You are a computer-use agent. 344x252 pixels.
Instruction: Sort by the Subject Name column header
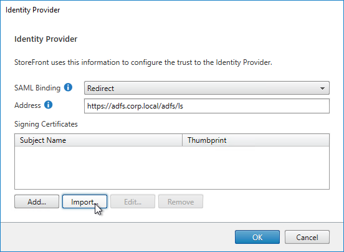pyautogui.click(x=98, y=140)
